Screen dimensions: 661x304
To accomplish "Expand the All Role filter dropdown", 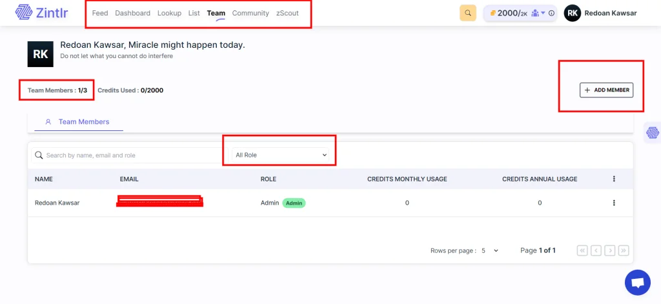I will pos(281,155).
